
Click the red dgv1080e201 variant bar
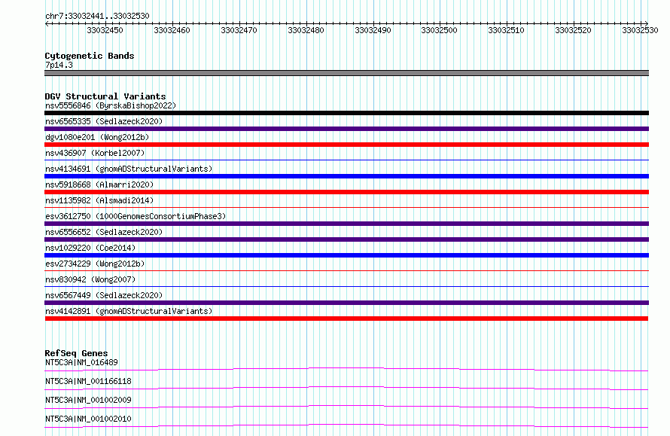click(x=346, y=145)
